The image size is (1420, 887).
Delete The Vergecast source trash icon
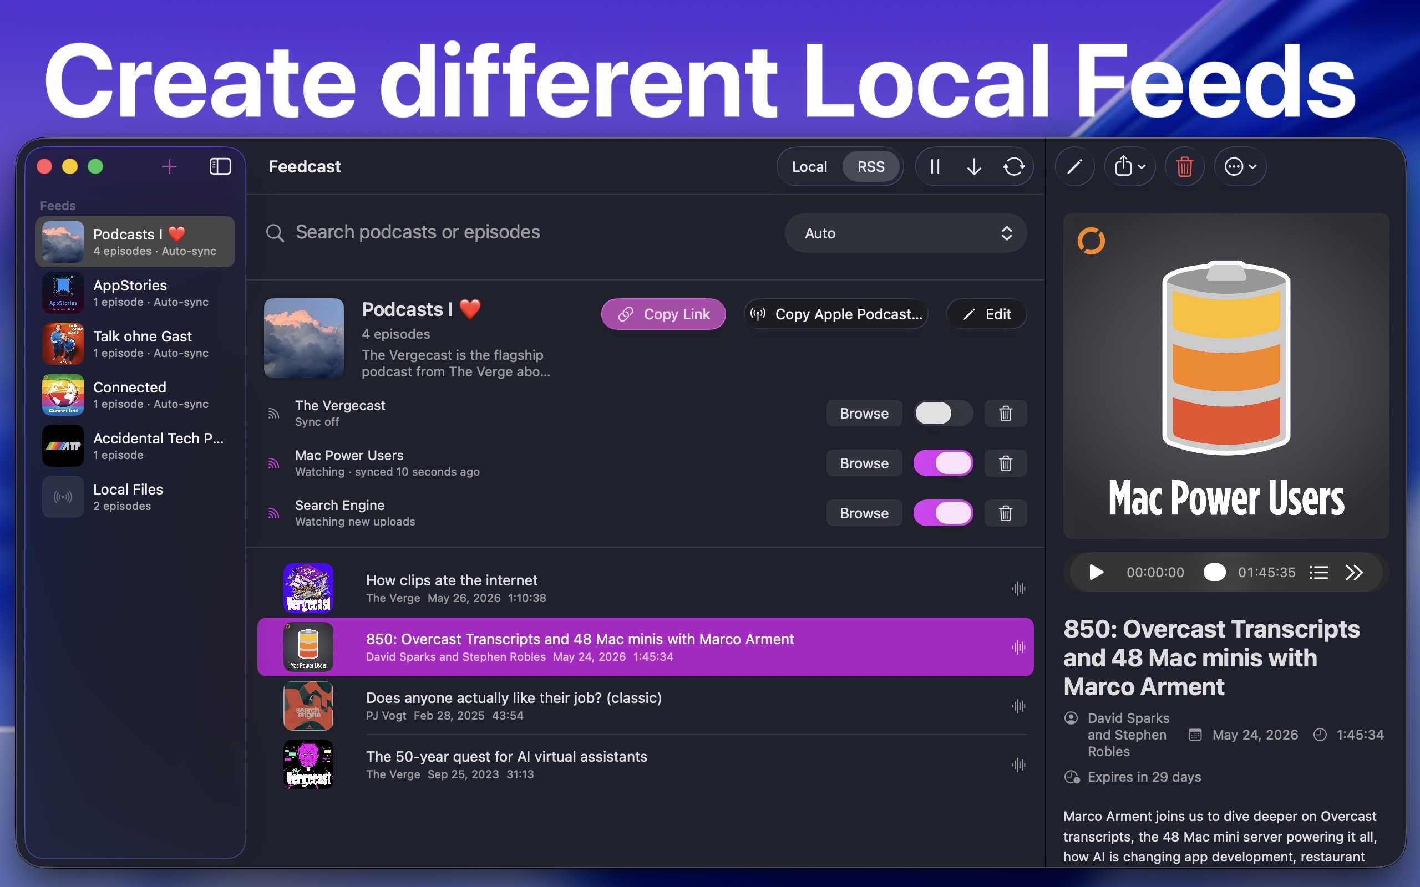pos(1006,414)
